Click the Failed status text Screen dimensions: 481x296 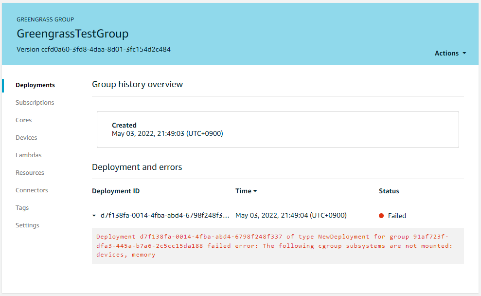pyautogui.click(x=397, y=216)
